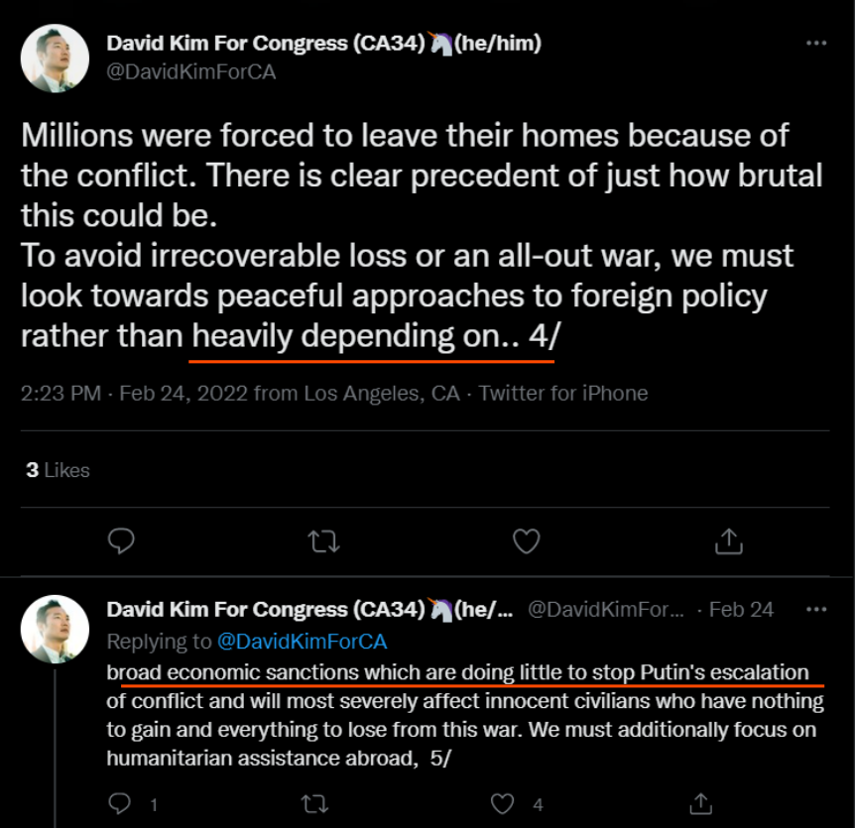Click the Feb 24 date on the reply
855x828 pixels.
[741, 609]
